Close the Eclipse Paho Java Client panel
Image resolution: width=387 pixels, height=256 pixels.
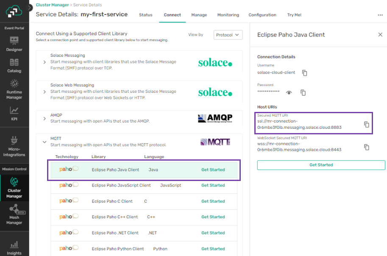(380, 35)
